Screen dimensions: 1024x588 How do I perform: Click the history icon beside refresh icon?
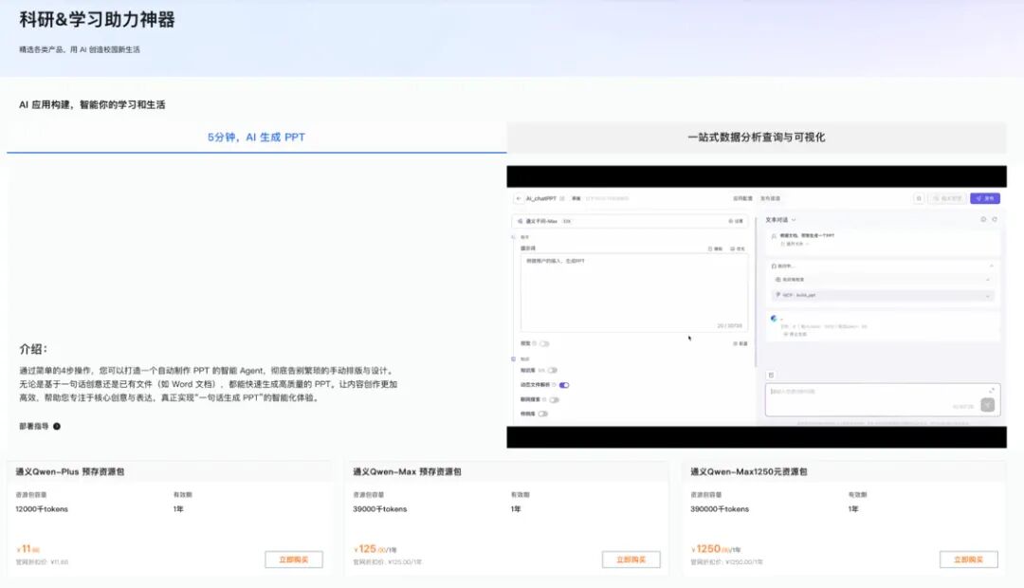[x=983, y=219]
